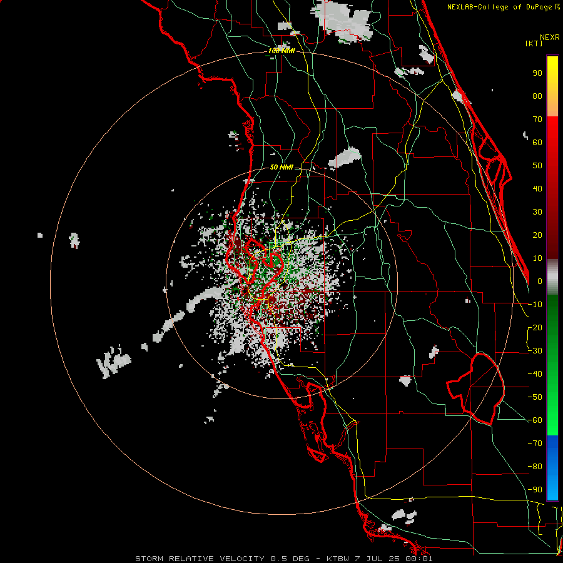Viewport: 563px width, 563px height.
Task: Click the 0 knot scale label
Action: [x=540, y=281]
